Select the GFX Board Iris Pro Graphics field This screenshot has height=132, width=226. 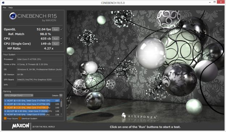(x=39, y=80)
